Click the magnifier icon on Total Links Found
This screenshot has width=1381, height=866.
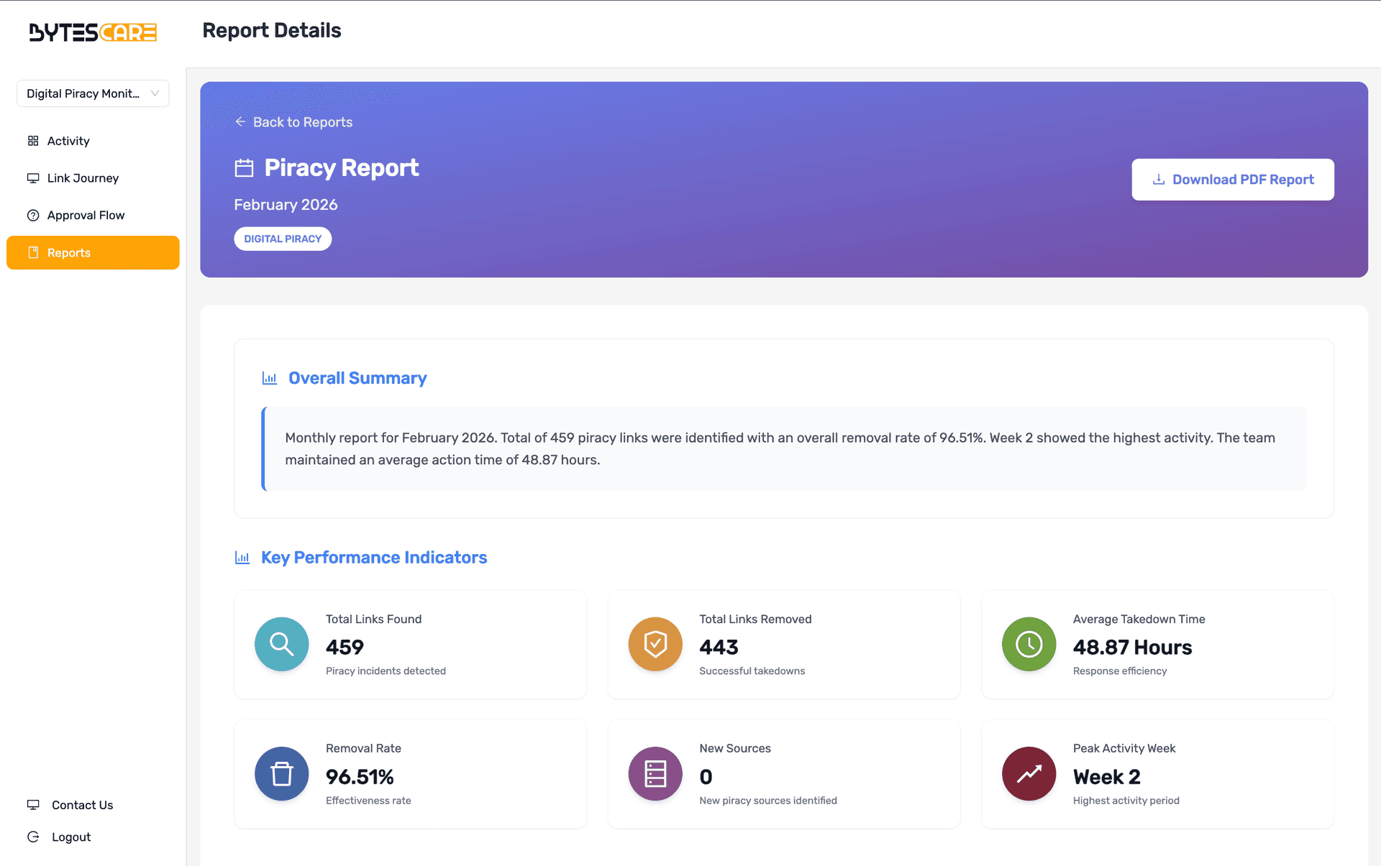281,644
